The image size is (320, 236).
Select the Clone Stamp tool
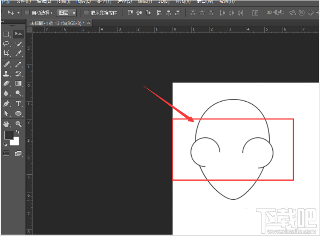pos(6,74)
